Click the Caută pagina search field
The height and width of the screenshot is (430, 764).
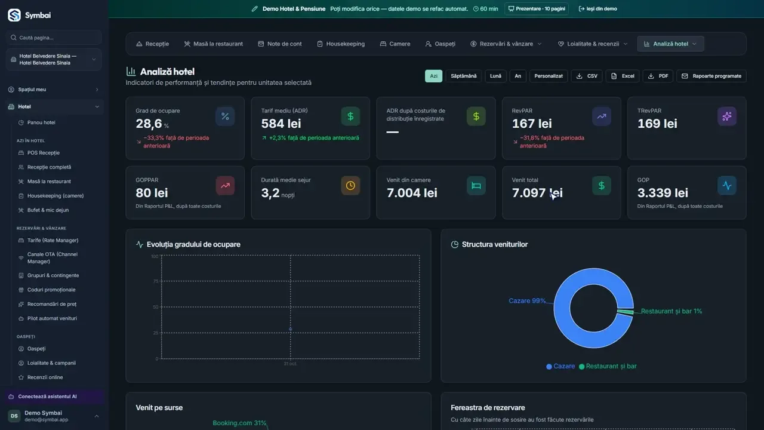[54, 38]
